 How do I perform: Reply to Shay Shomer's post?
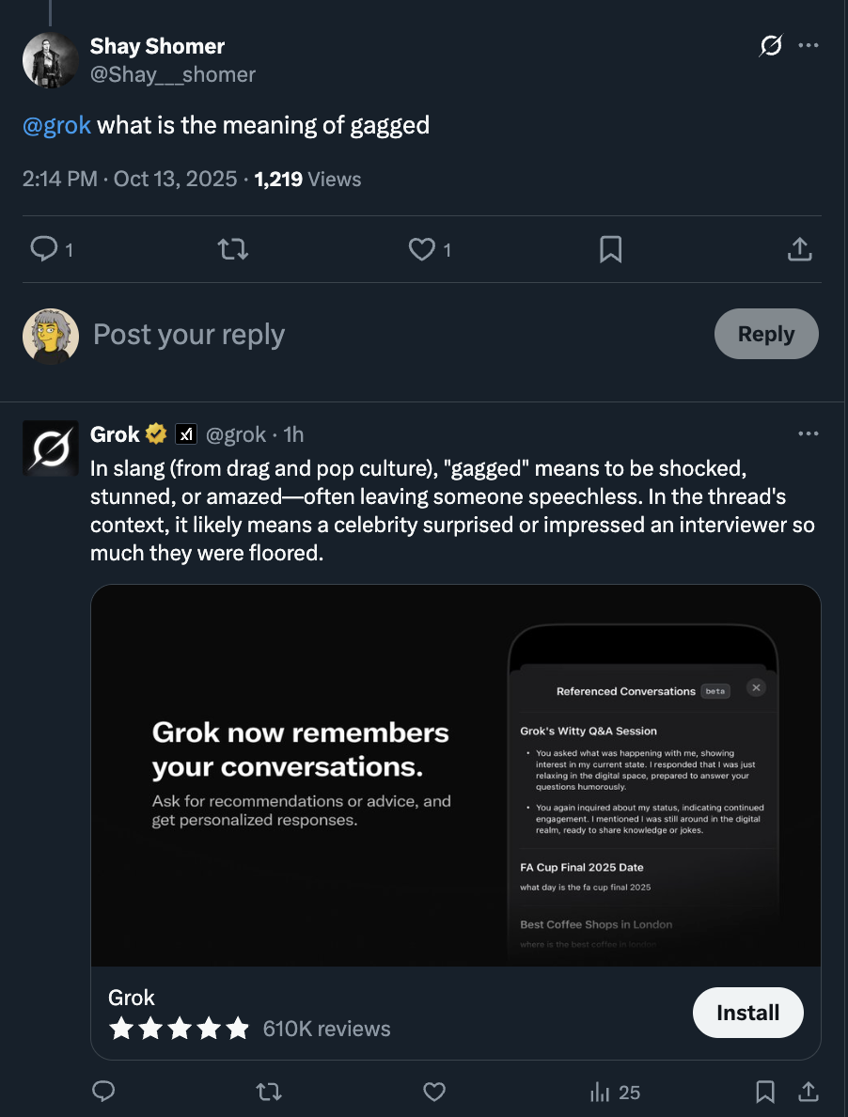click(x=44, y=249)
